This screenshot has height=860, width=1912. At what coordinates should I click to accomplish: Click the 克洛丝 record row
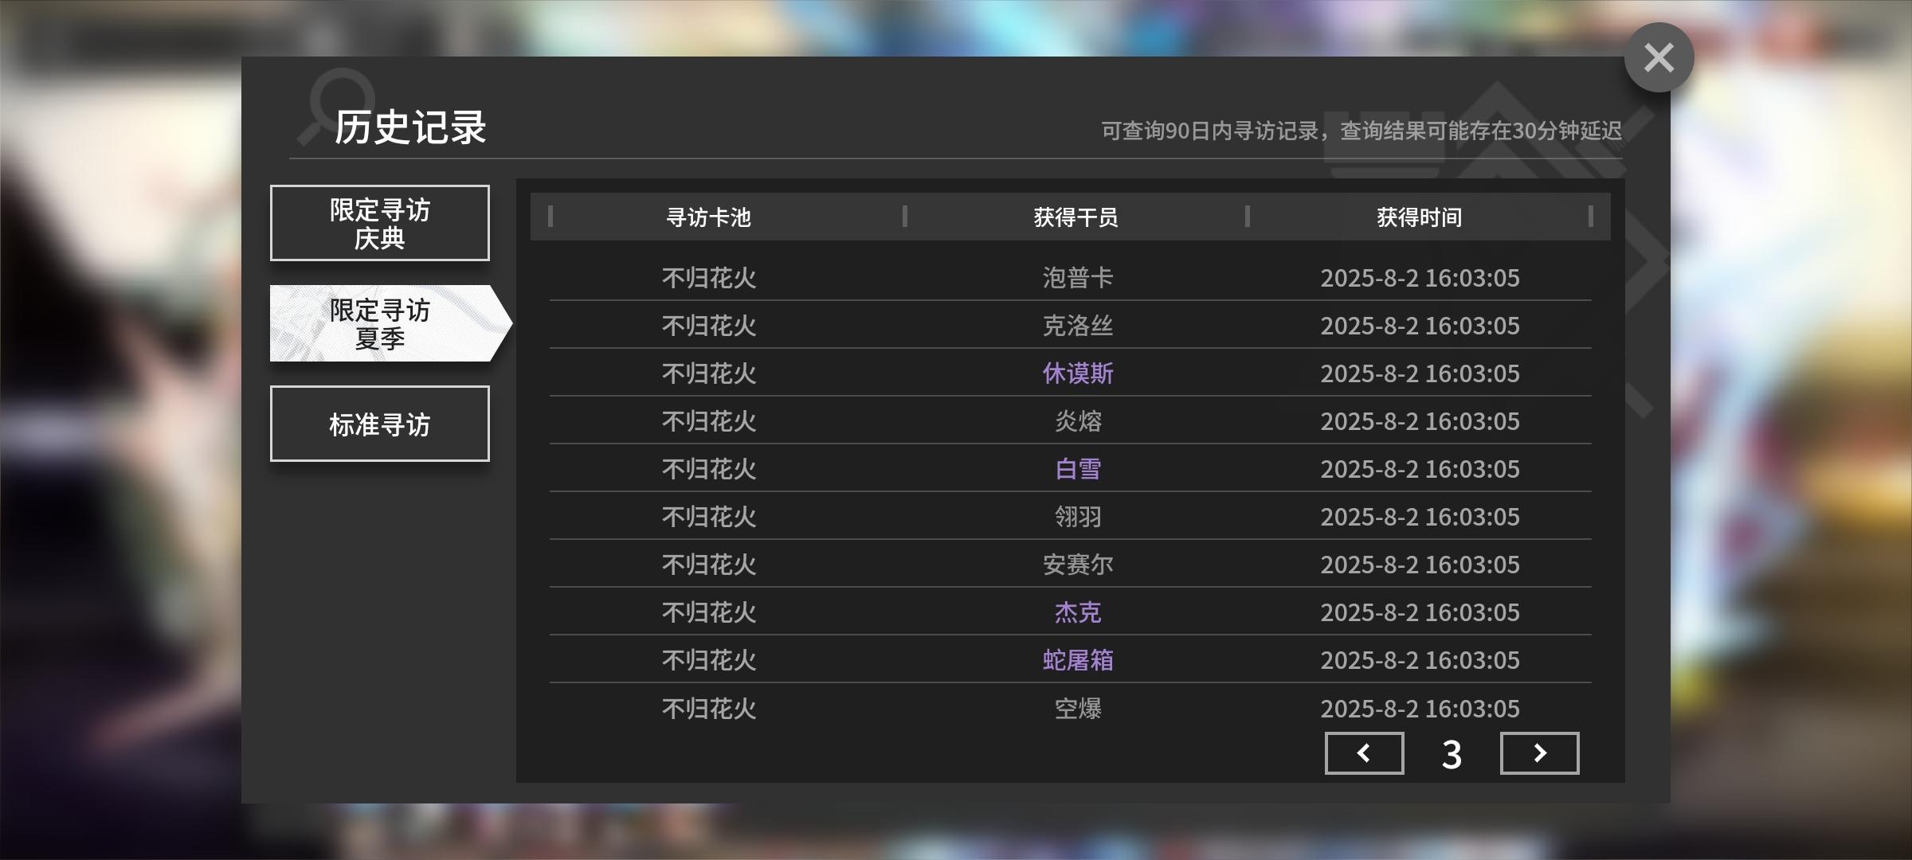(1077, 325)
